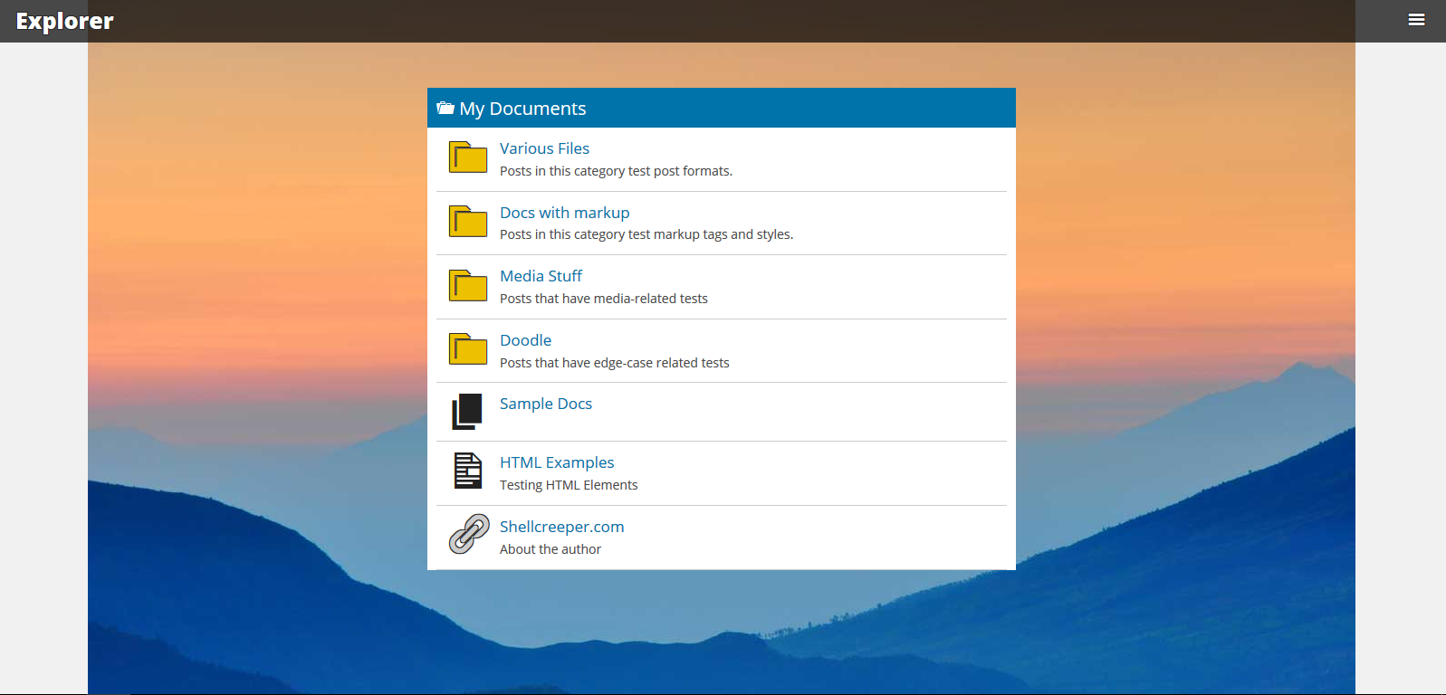1446x695 pixels.
Task: Click the open folder icon beside My Documents
Action: coord(445,109)
